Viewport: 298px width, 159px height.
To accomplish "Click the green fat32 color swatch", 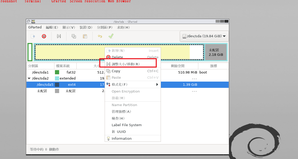I will 57,72.
